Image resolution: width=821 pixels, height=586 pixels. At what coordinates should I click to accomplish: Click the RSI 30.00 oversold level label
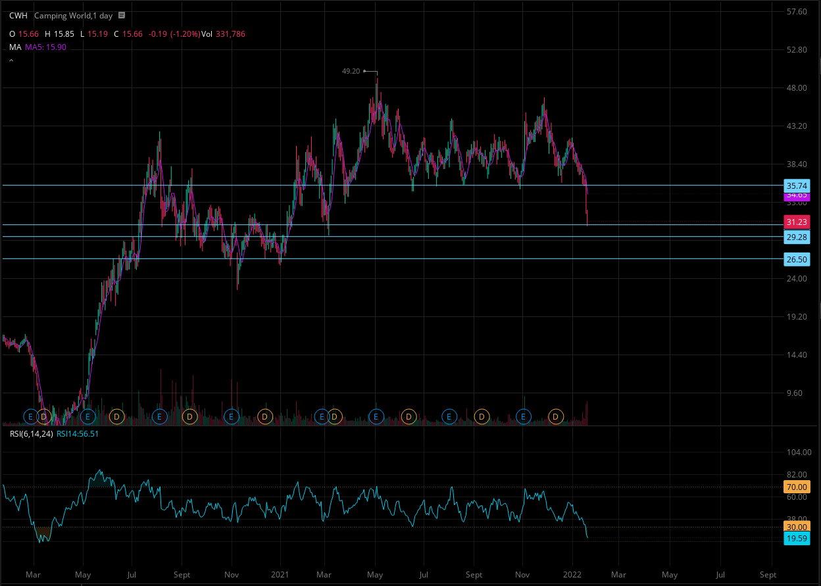click(797, 527)
